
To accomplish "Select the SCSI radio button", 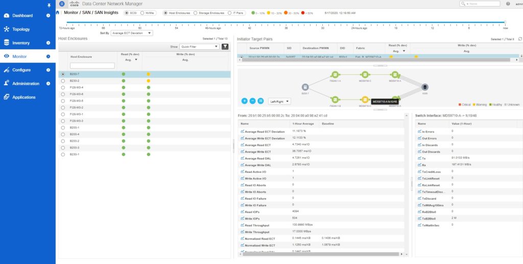I will [127, 13].
